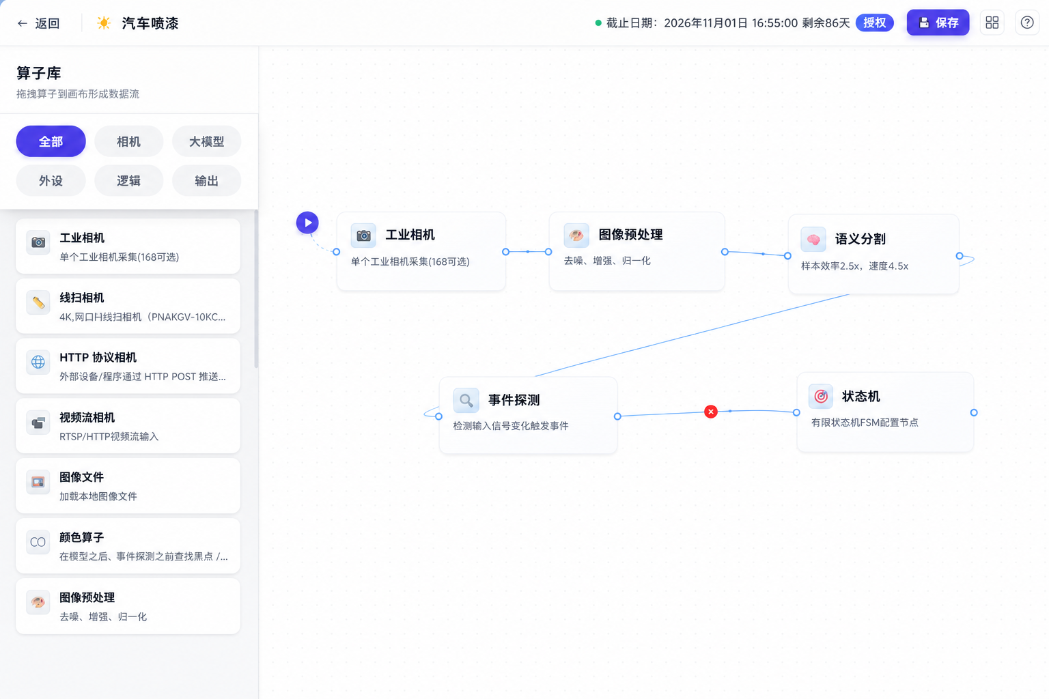Click the 图像预处理 palette icon in 算子库 list

click(38, 602)
